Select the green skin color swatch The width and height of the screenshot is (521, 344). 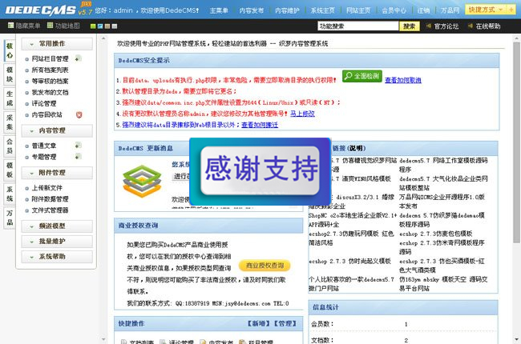coord(93,26)
